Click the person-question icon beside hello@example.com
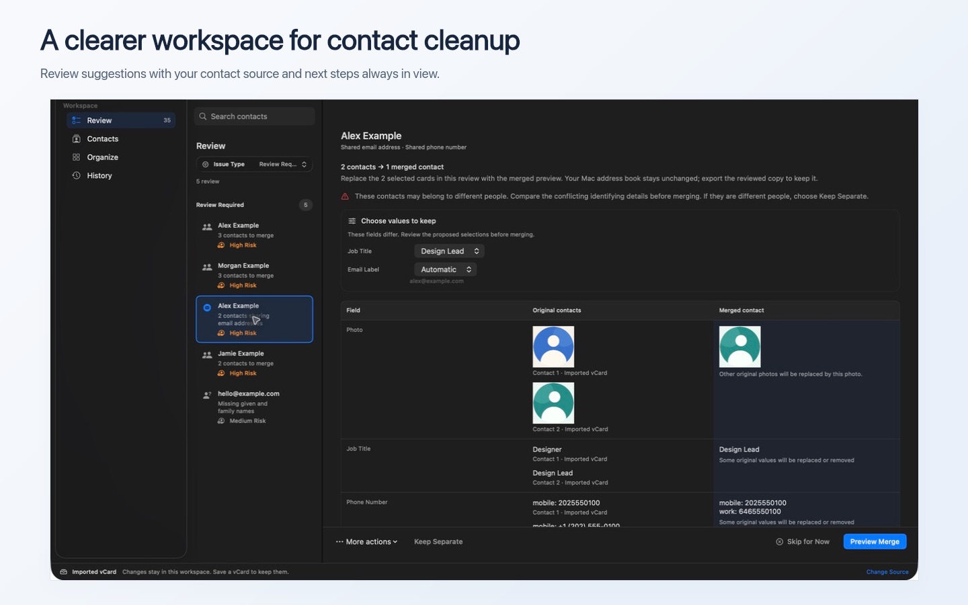 (207, 395)
